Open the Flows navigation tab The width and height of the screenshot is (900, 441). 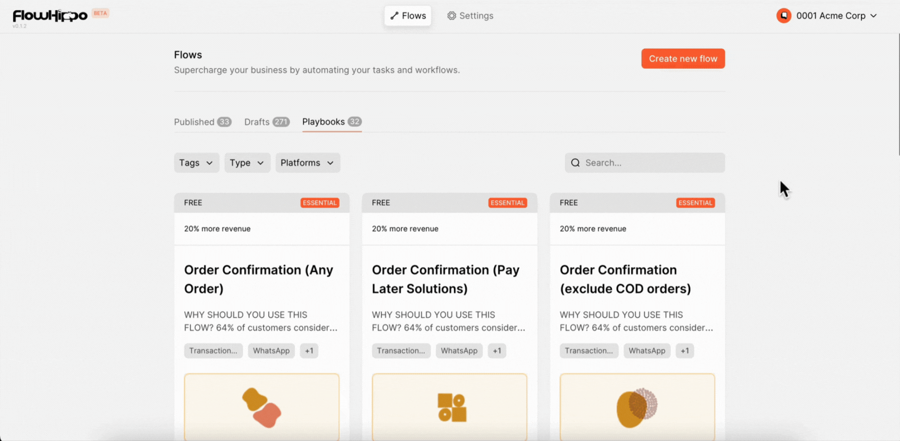(x=408, y=16)
